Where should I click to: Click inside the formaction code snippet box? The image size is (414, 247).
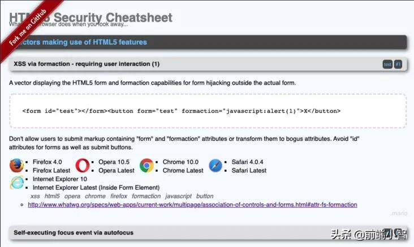click(208, 111)
